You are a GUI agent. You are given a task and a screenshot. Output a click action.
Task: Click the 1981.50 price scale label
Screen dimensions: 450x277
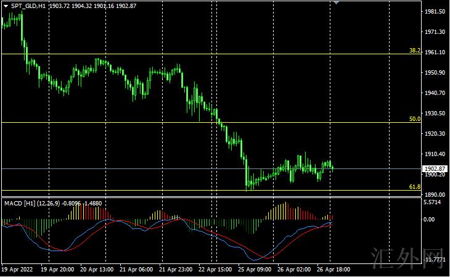click(435, 12)
